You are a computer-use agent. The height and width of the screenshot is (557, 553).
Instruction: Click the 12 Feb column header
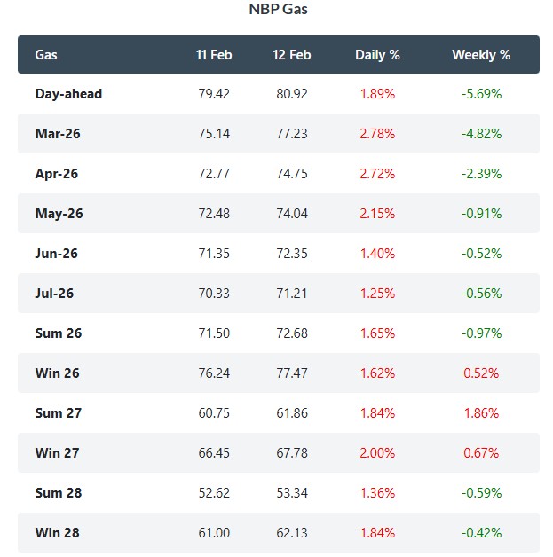click(292, 54)
